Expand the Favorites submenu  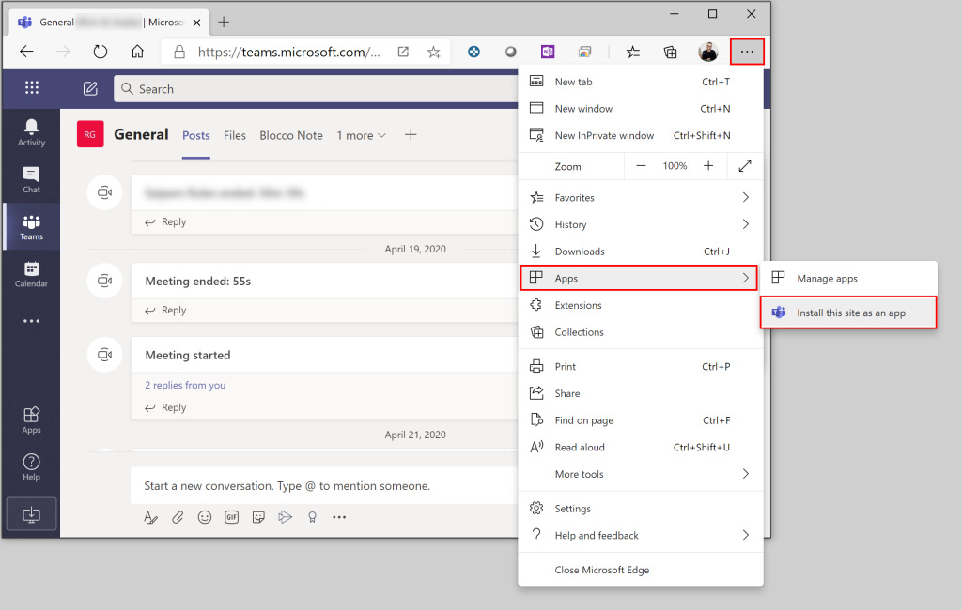coord(641,197)
